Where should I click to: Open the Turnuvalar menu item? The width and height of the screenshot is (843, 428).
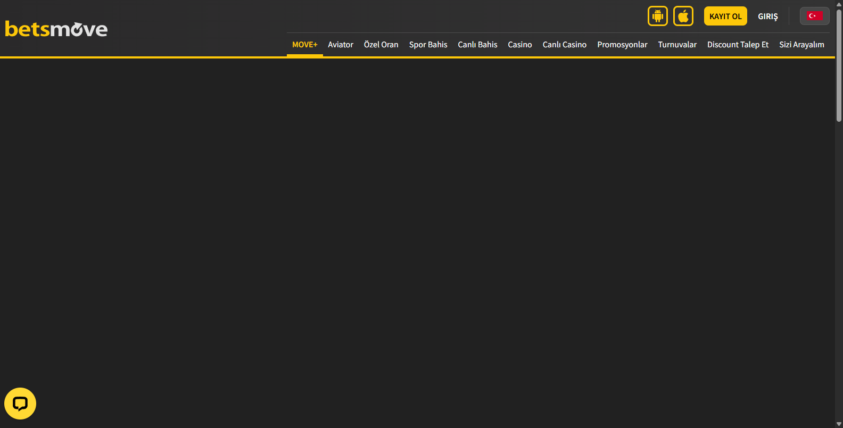(677, 45)
